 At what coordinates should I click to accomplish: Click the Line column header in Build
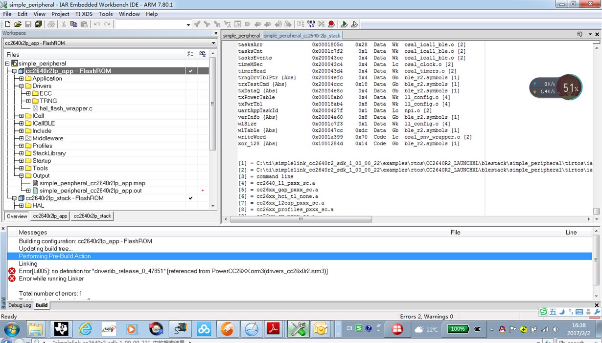[571, 233]
